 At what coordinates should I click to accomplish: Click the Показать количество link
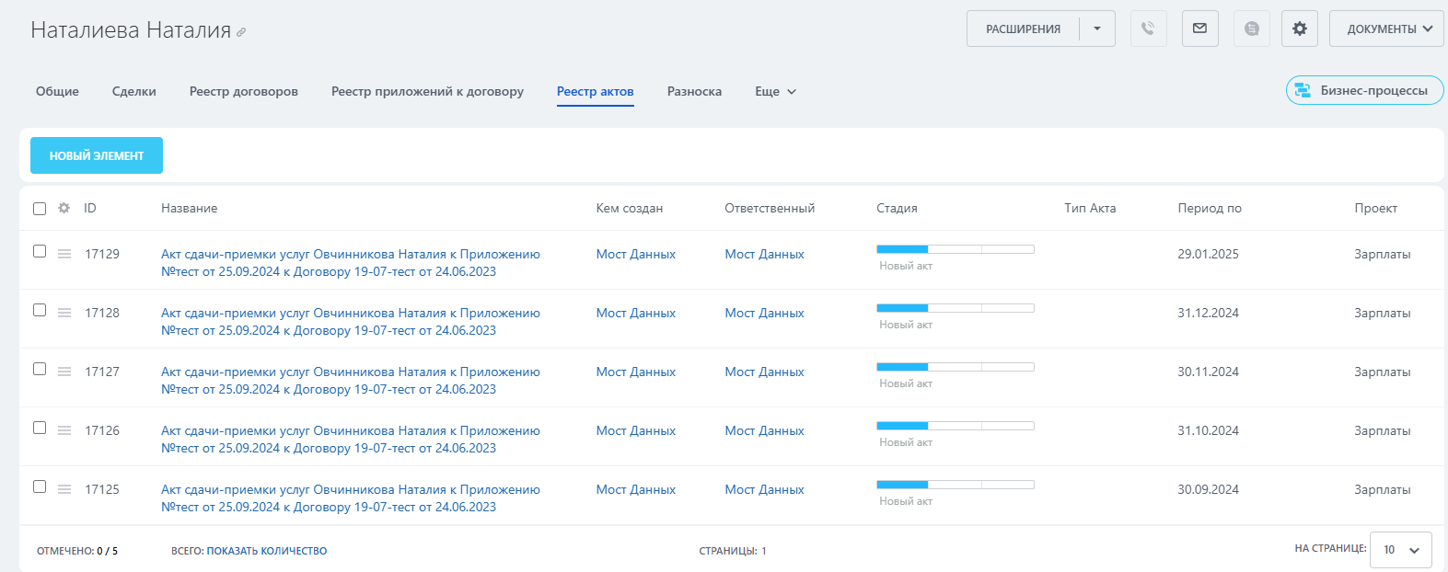[267, 551]
